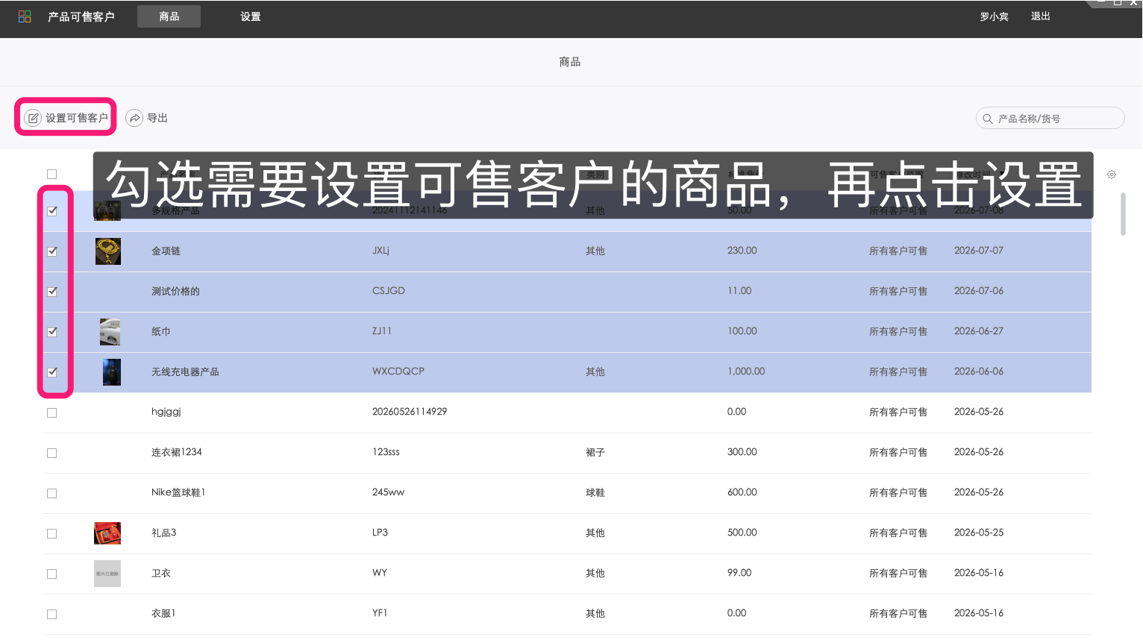Screen dimensions: 1143x640
Task: Click the 球鞋 category cell
Action: click(595, 493)
